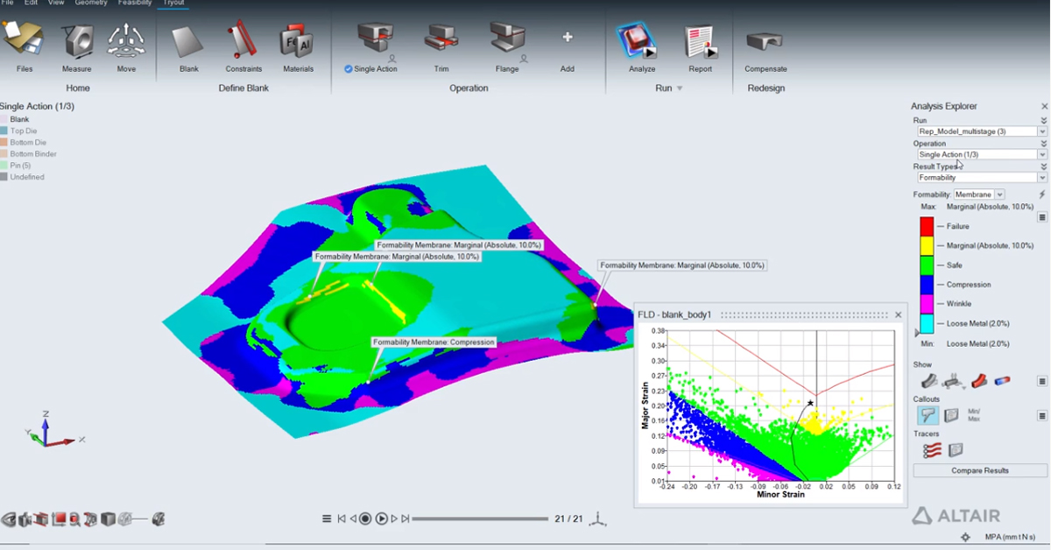Close the FLD - blank_body1 plot window
Image resolution: width=1051 pixels, height=550 pixels.
[x=898, y=314]
